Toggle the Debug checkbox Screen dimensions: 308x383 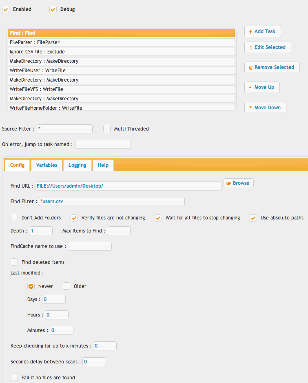tap(53, 9)
